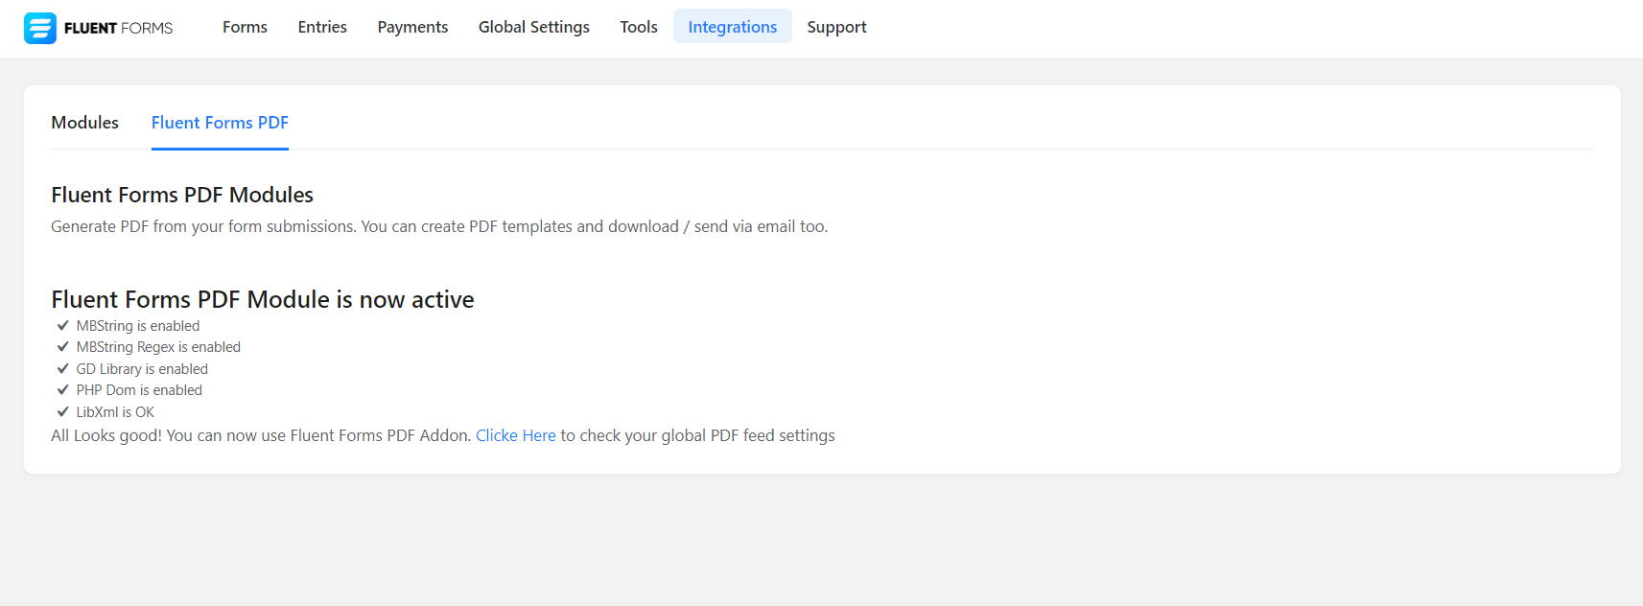Screen dimensions: 1643x606
Task: Open the Forms menu
Action: pos(245,27)
